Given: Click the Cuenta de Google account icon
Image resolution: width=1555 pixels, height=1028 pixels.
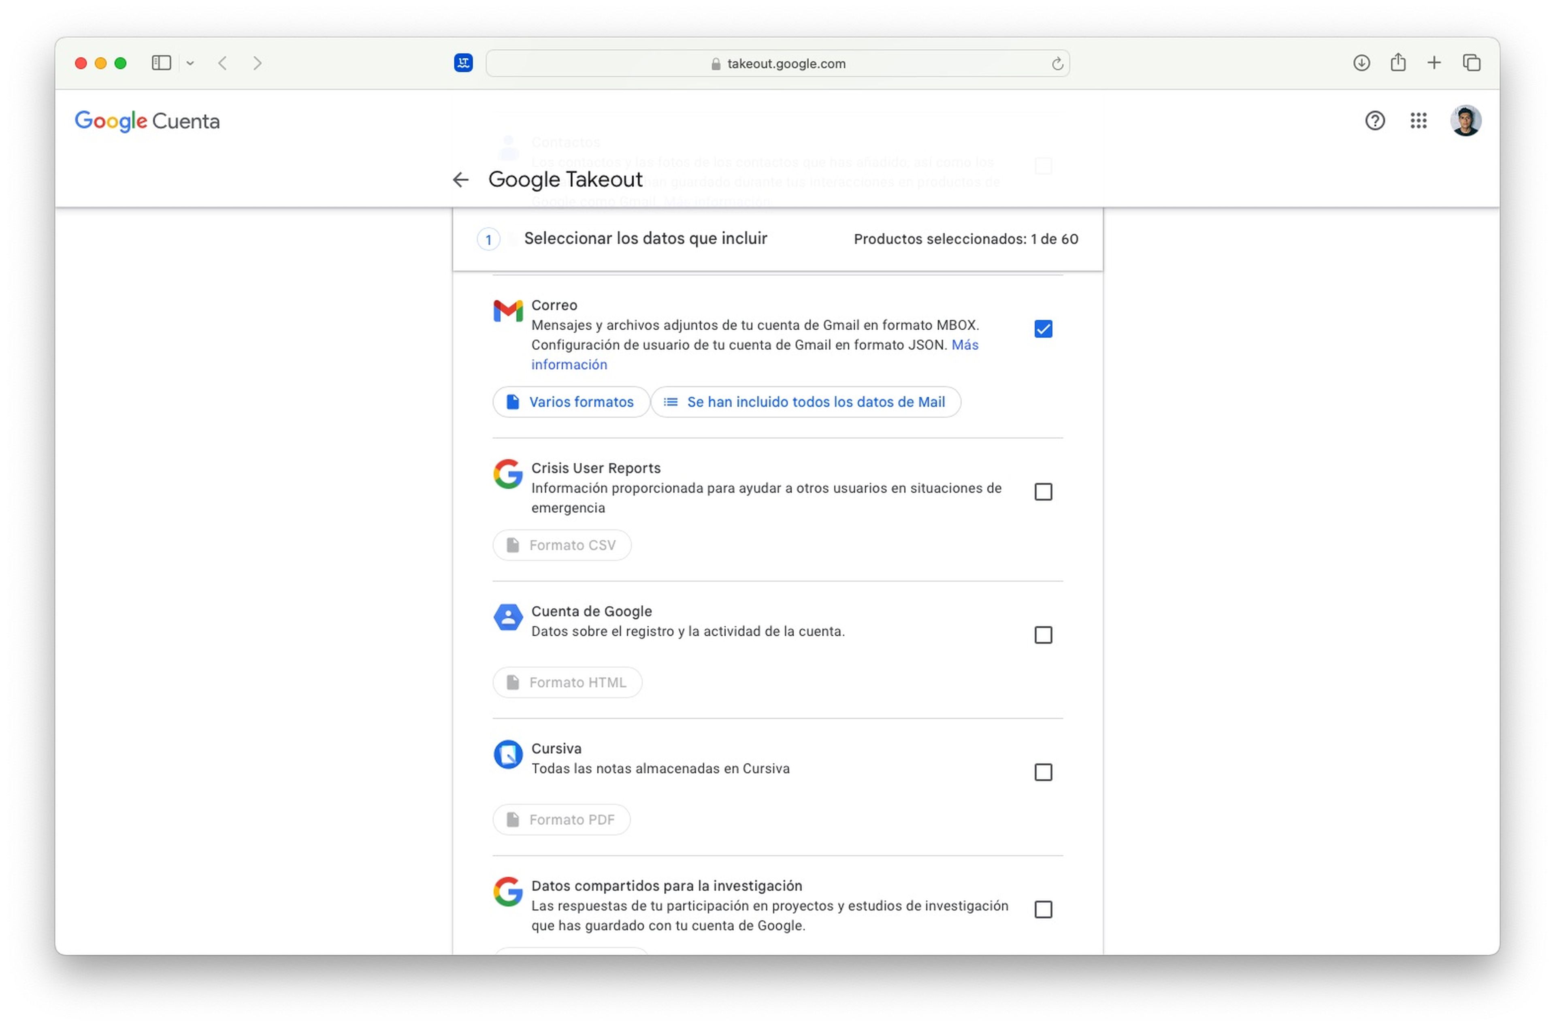Looking at the screenshot, I should tap(508, 617).
